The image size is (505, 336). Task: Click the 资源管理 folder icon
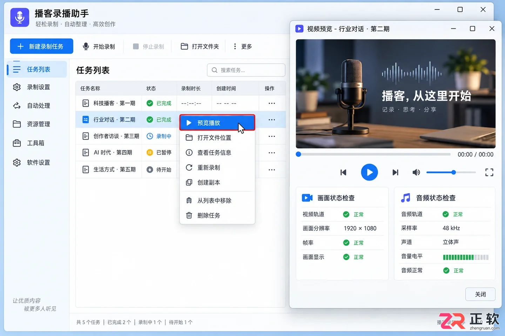click(x=17, y=124)
